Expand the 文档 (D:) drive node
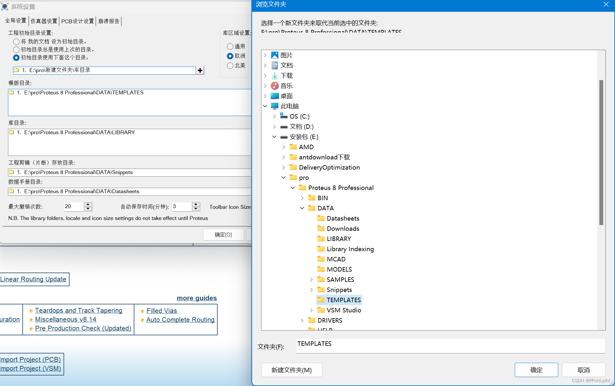The height and width of the screenshot is (386, 615). coord(274,127)
